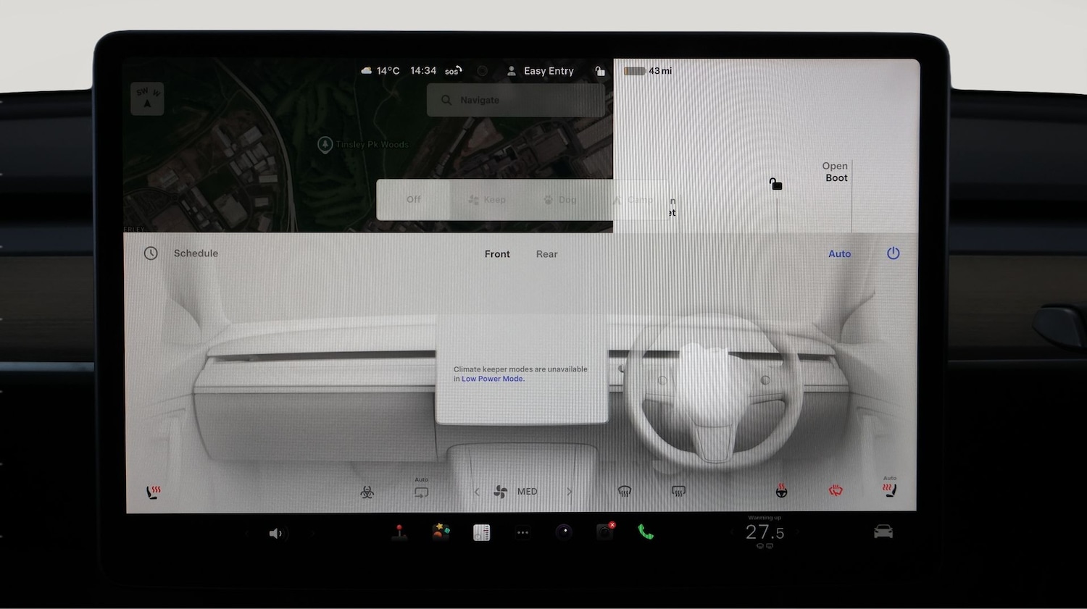Enable the heated steering wheel icon
The height and width of the screenshot is (609, 1087).
pyautogui.click(x=782, y=492)
